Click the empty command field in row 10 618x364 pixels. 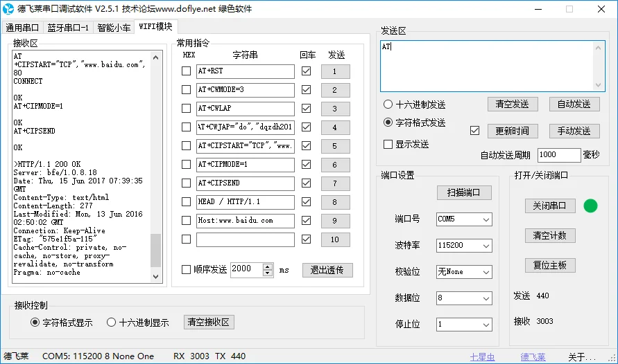click(x=245, y=239)
